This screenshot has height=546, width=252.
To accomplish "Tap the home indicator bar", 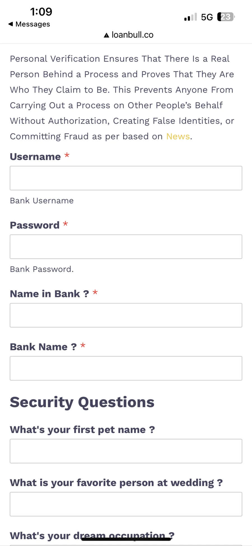I will [126, 539].
